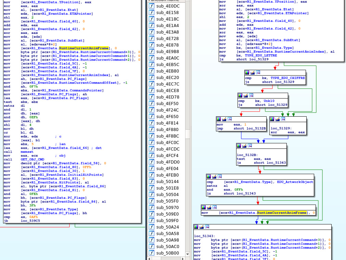Select sub_4ECE8 in the functions list
Viewport: 346px width, 260px height.
tap(168, 91)
